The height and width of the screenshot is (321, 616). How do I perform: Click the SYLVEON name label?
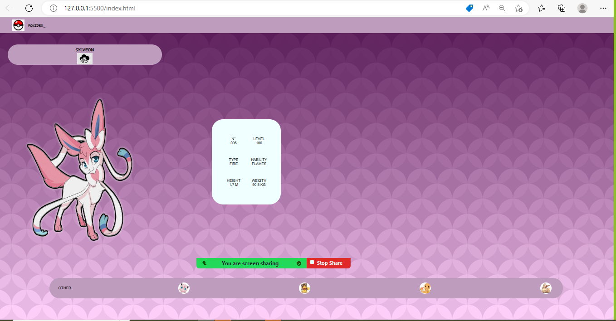(85, 50)
